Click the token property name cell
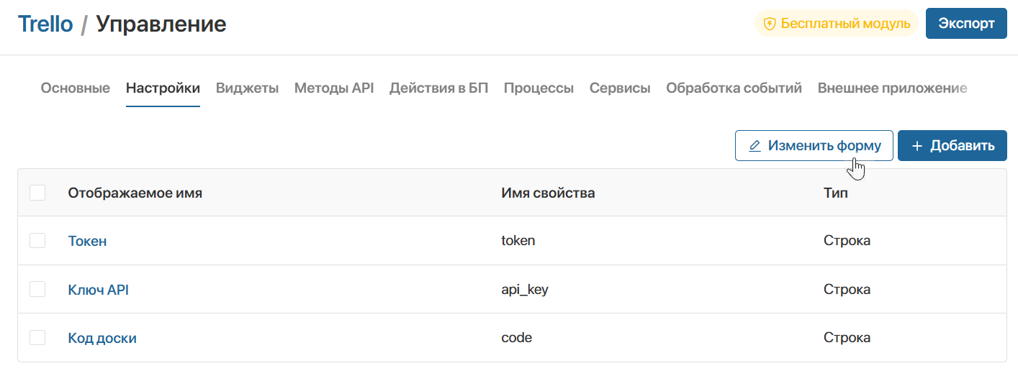Image resolution: width=1018 pixels, height=376 pixels. (518, 241)
